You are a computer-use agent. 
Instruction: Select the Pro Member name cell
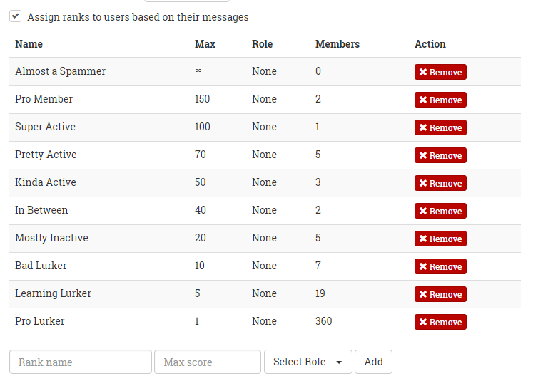pos(44,99)
